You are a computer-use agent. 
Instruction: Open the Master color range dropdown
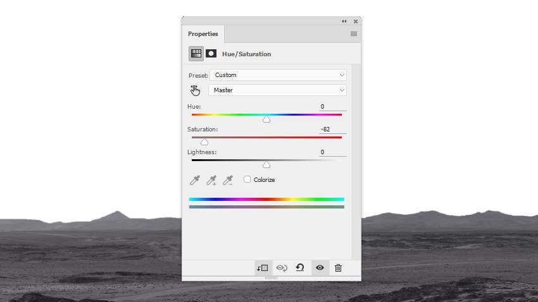point(277,90)
